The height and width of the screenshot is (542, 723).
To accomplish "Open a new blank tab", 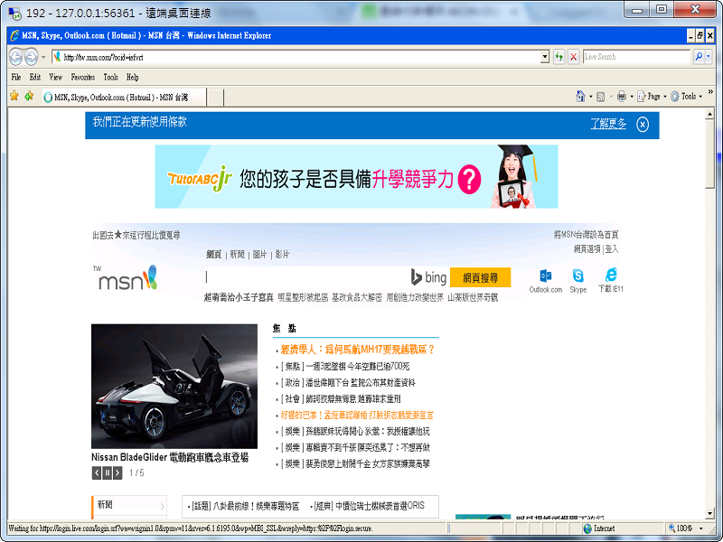I will point(215,98).
